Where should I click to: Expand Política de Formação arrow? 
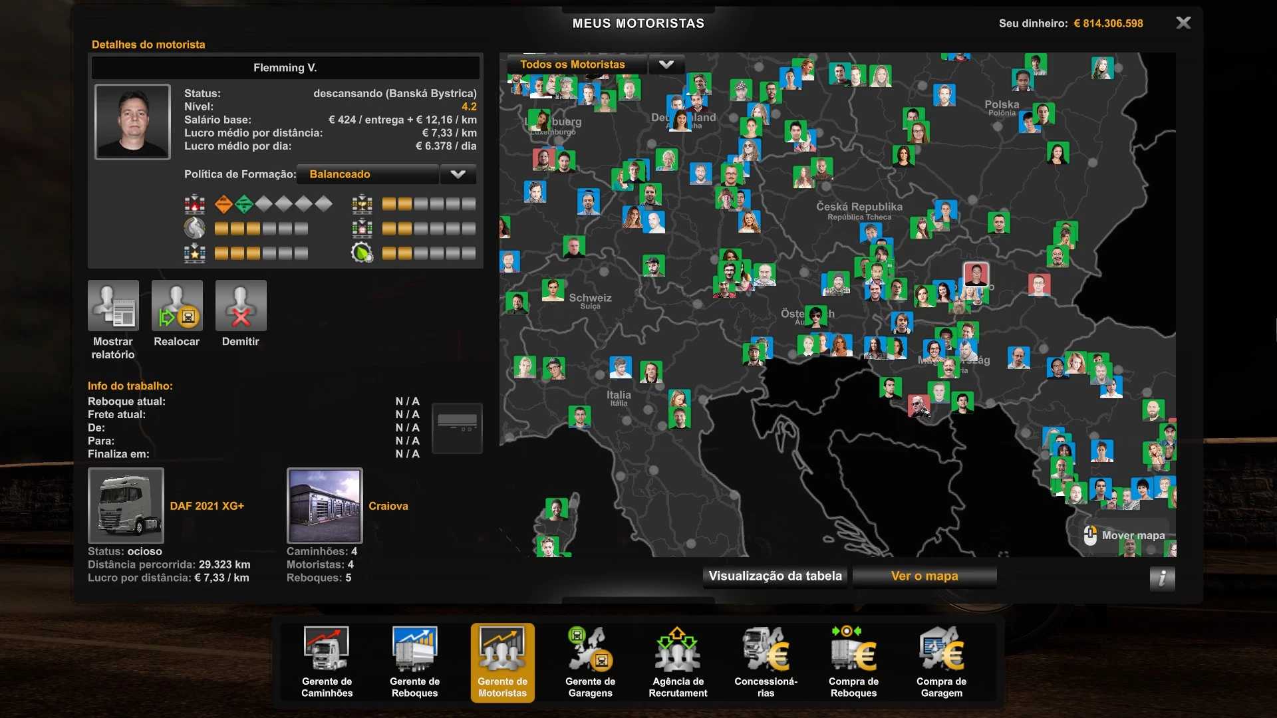(x=458, y=174)
